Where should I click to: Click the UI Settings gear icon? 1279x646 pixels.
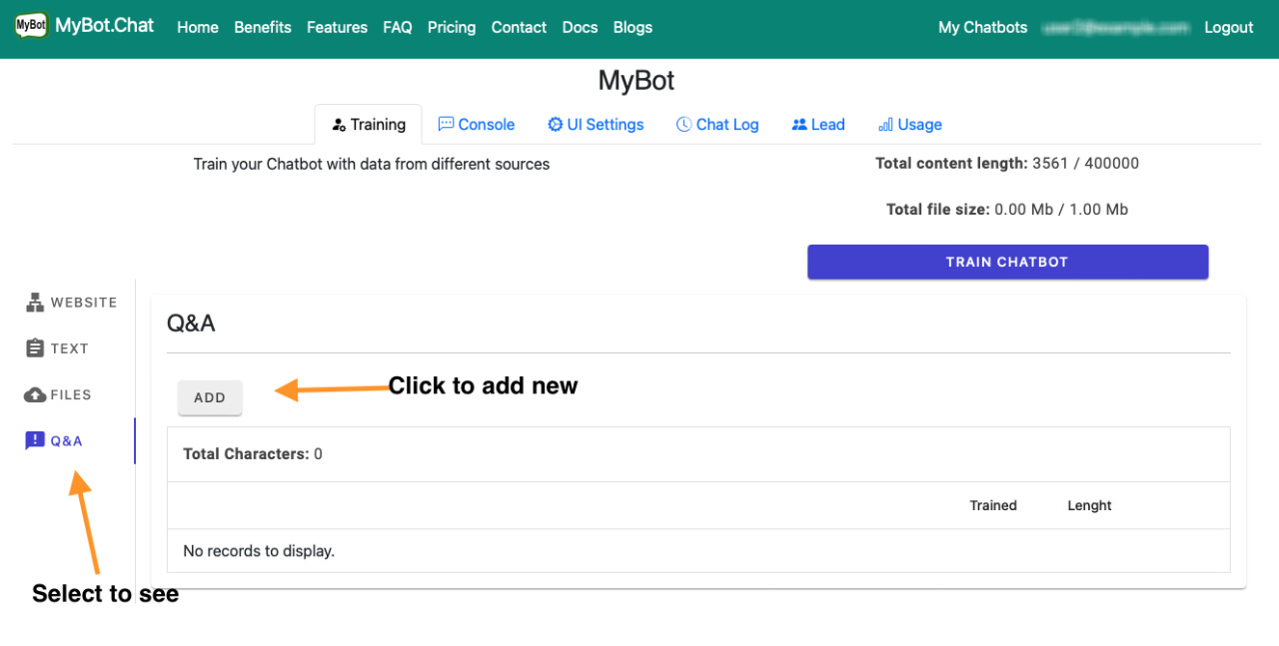(x=554, y=124)
